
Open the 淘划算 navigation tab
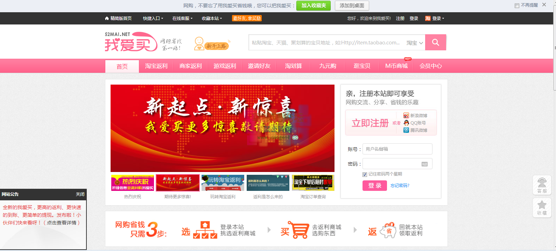pyautogui.click(x=294, y=66)
